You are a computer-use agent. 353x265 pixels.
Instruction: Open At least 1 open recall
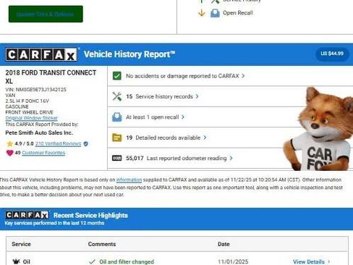pos(153,117)
